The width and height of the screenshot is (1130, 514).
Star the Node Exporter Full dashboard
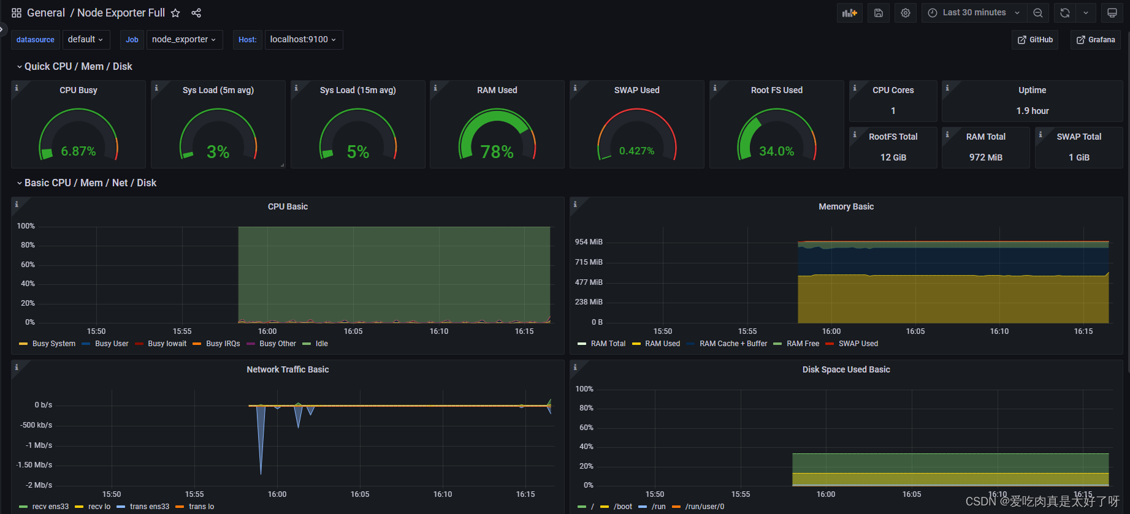(x=175, y=13)
